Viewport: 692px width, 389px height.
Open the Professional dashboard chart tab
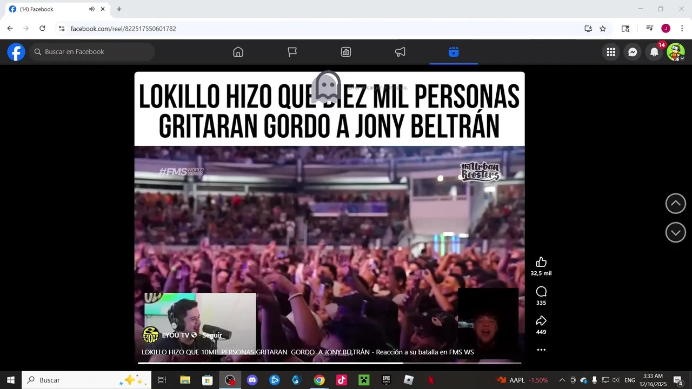click(x=346, y=52)
